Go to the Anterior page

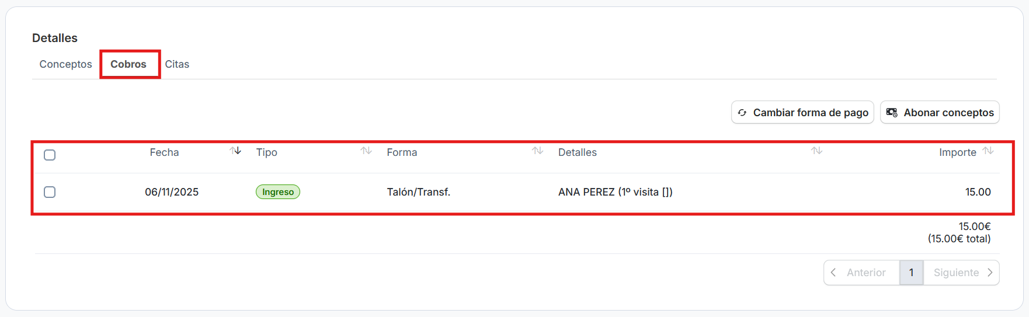pos(865,273)
